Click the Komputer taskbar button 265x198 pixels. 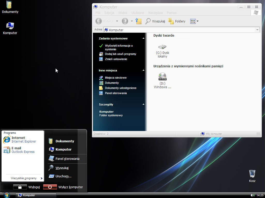tap(36, 195)
